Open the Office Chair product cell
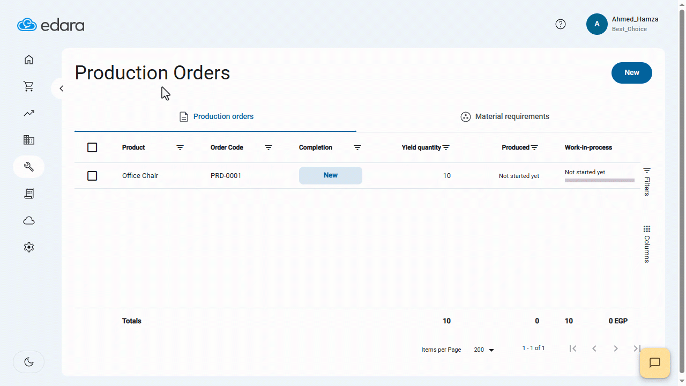 click(140, 176)
